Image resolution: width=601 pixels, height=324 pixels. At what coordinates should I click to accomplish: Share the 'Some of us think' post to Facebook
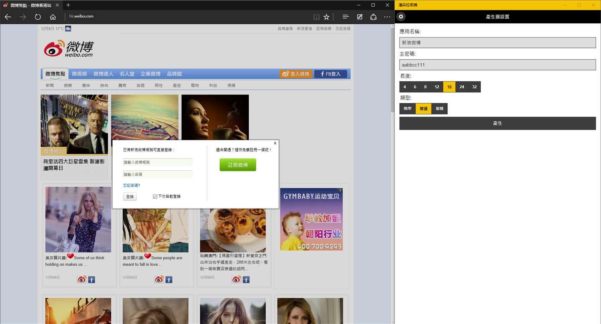click(x=91, y=279)
